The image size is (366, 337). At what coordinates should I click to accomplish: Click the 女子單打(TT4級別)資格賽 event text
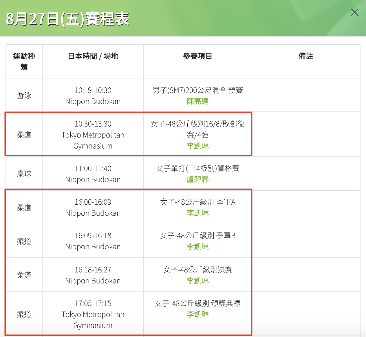point(197,169)
